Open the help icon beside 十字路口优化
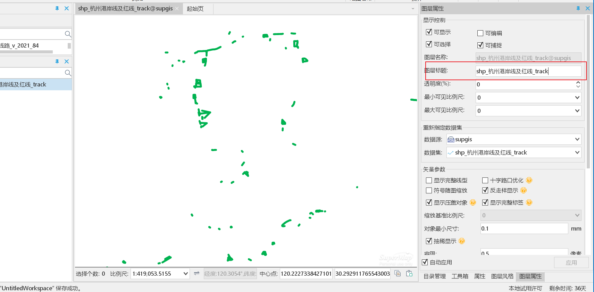The width and height of the screenshot is (594, 292). point(529,180)
